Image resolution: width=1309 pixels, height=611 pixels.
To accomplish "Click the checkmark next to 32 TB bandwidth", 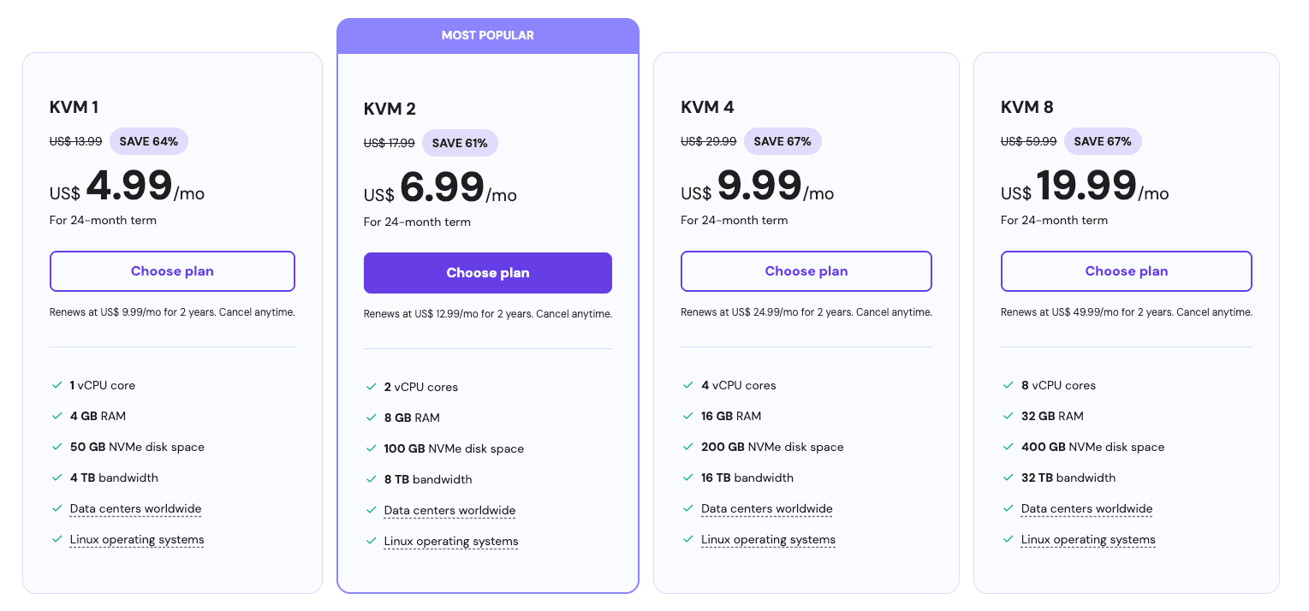I will click(x=1009, y=478).
